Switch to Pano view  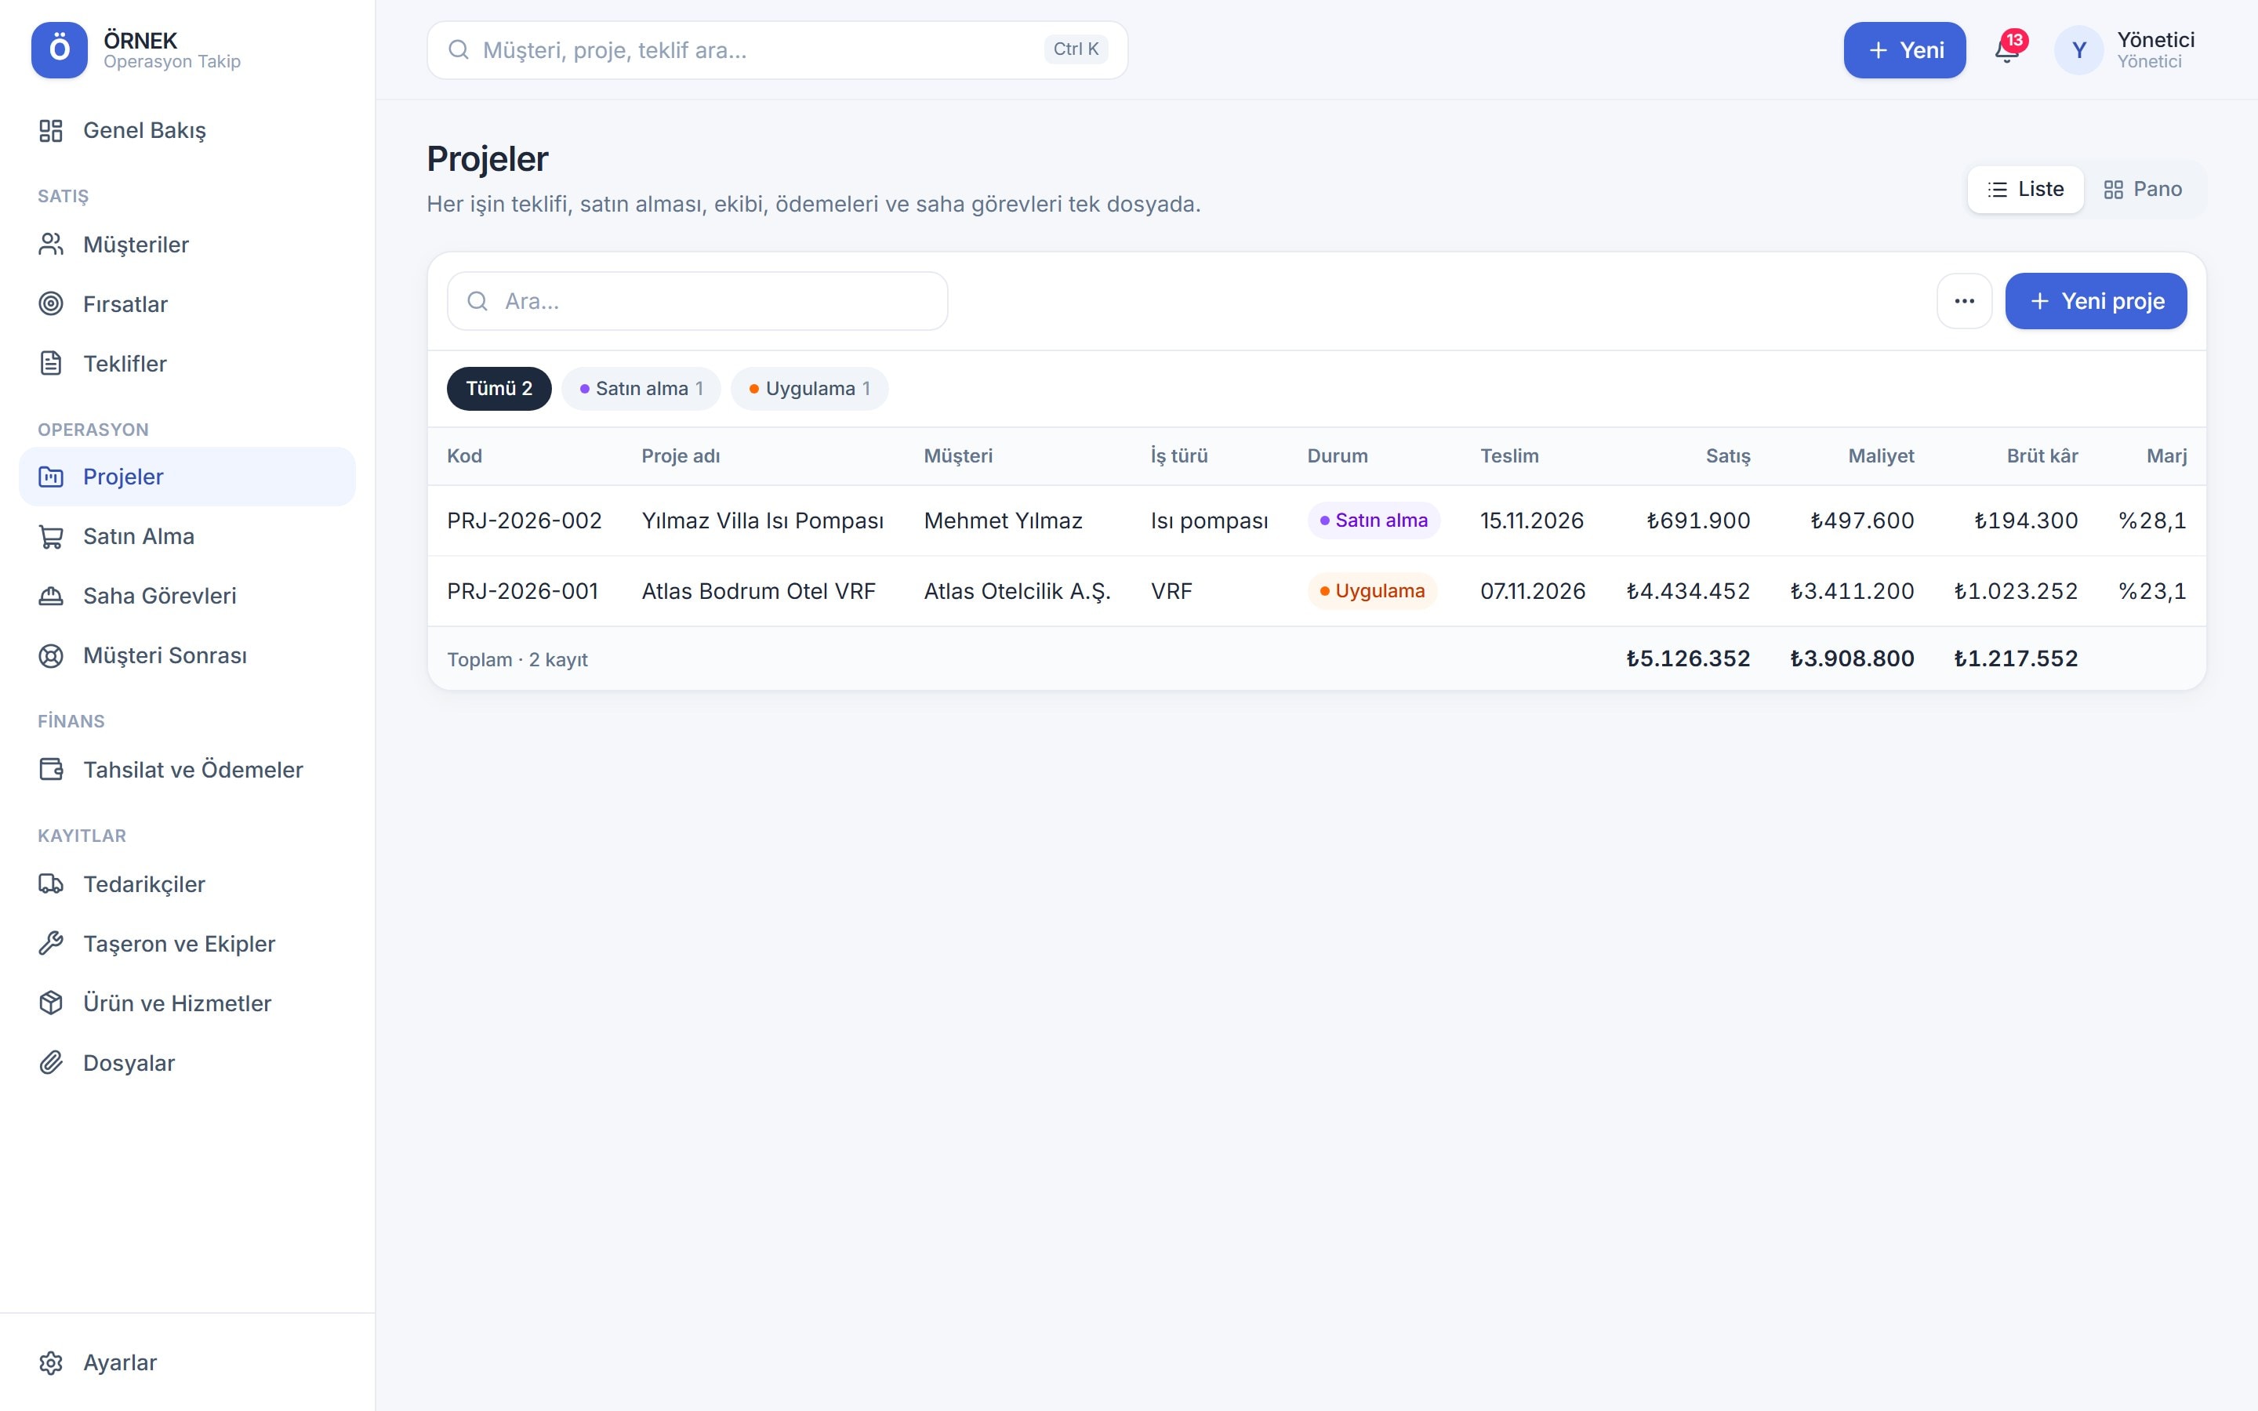click(2144, 190)
